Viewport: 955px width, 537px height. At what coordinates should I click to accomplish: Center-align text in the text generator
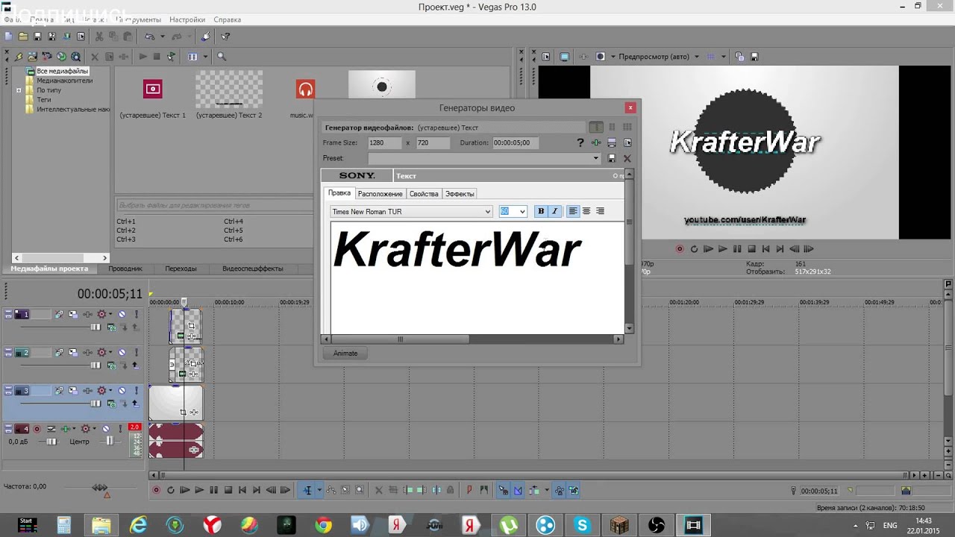pos(586,211)
